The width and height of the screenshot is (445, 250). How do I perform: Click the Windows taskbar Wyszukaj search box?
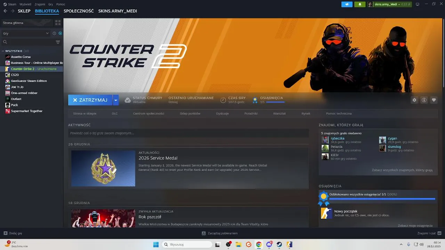[x=187, y=244]
